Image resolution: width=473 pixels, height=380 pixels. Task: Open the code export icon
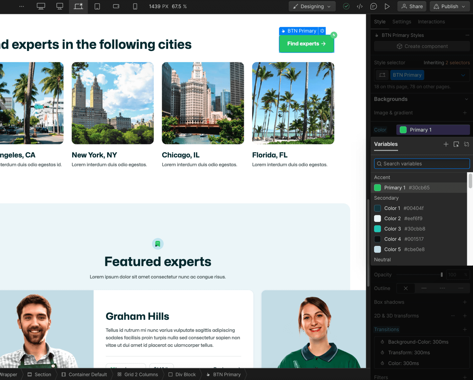[360, 6]
